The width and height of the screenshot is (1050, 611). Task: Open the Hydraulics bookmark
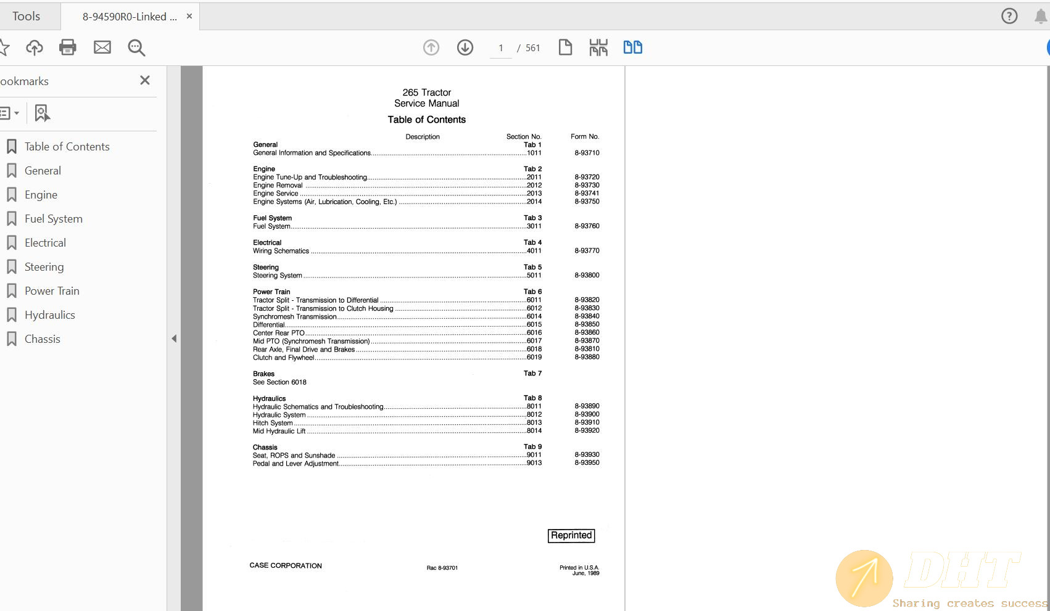click(x=50, y=315)
